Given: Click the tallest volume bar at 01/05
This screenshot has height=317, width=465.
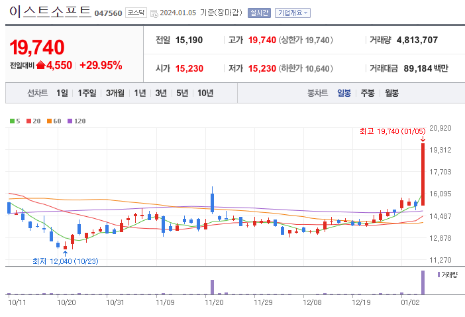Looking at the screenshot, I should coord(423,283).
